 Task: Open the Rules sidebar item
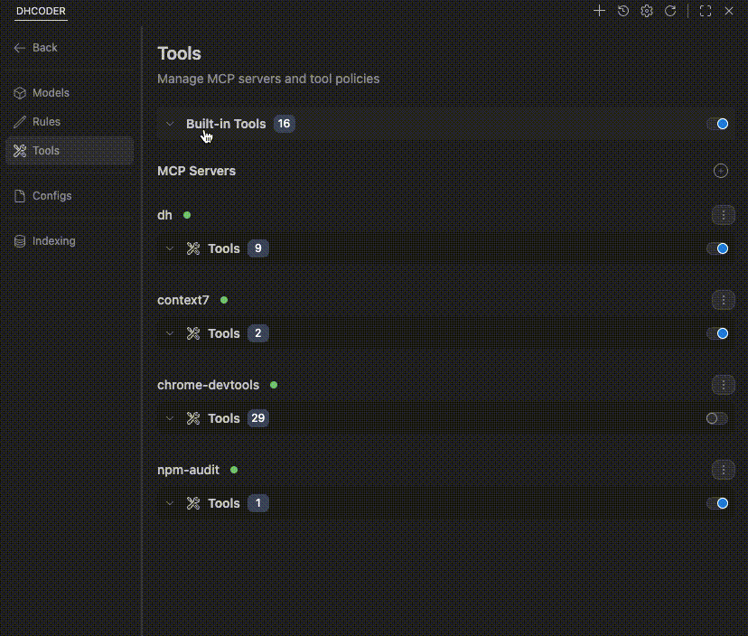click(46, 122)
